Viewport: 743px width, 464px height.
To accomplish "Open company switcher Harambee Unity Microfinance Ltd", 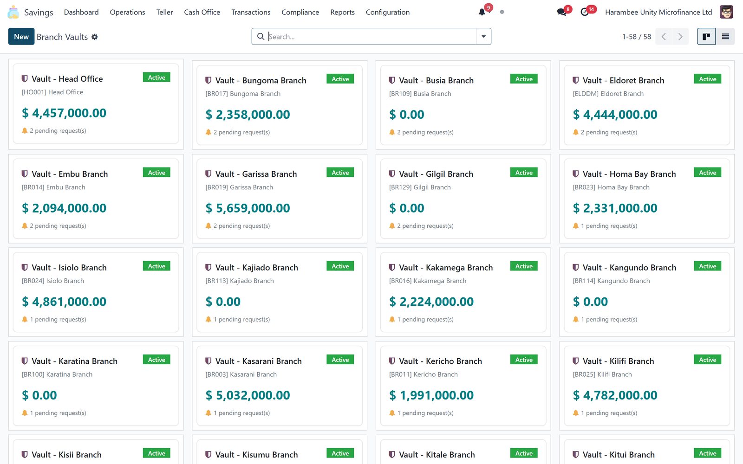I will coord(658,12).
